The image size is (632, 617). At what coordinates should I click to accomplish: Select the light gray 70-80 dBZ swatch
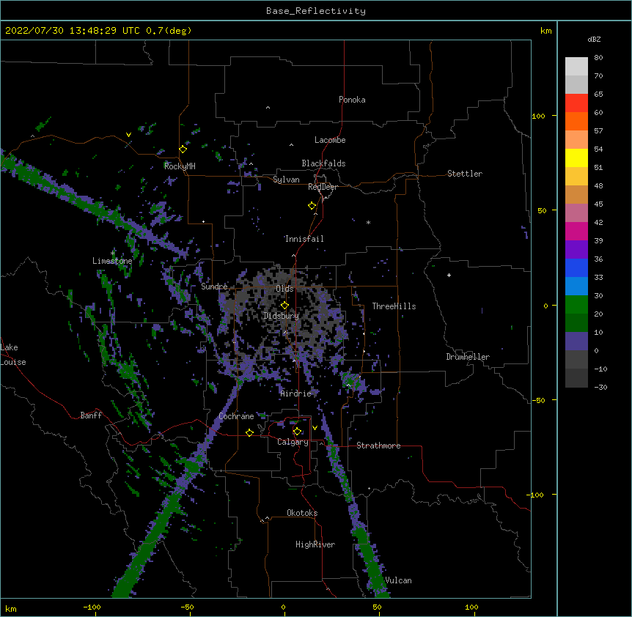[576, 67]
